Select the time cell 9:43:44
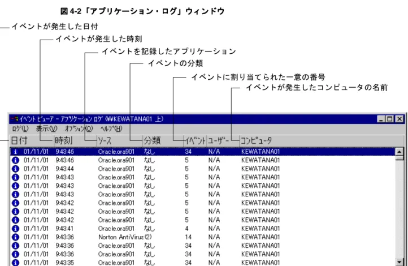This screenshot has width=408, height=266. [x=64, y=169]
